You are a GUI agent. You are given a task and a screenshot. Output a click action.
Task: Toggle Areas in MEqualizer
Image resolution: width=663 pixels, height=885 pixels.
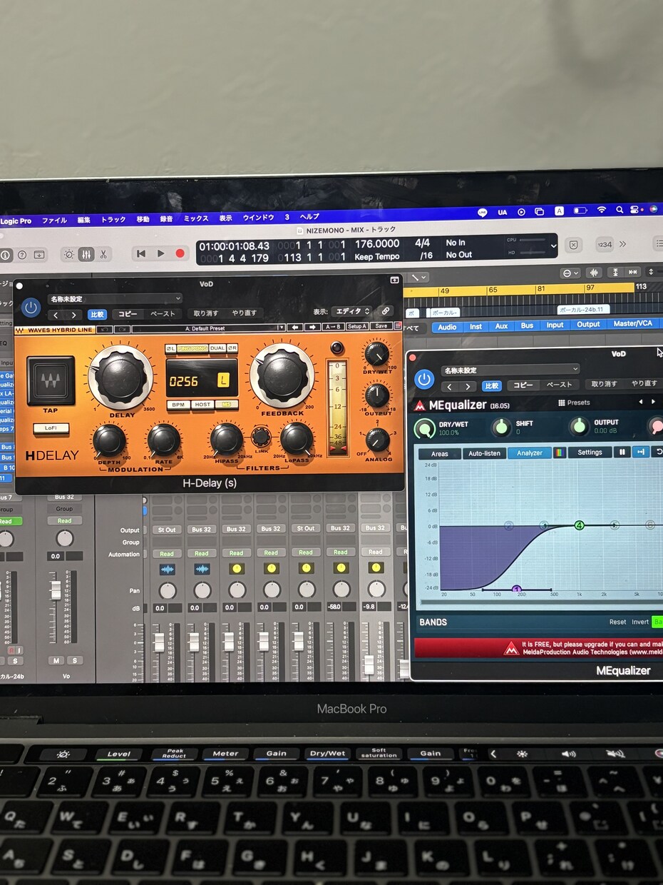pos(440,453)
